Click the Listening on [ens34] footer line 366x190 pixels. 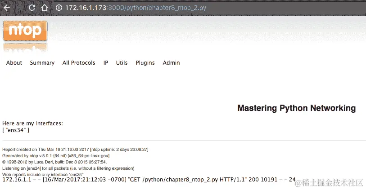click(68, 168)
